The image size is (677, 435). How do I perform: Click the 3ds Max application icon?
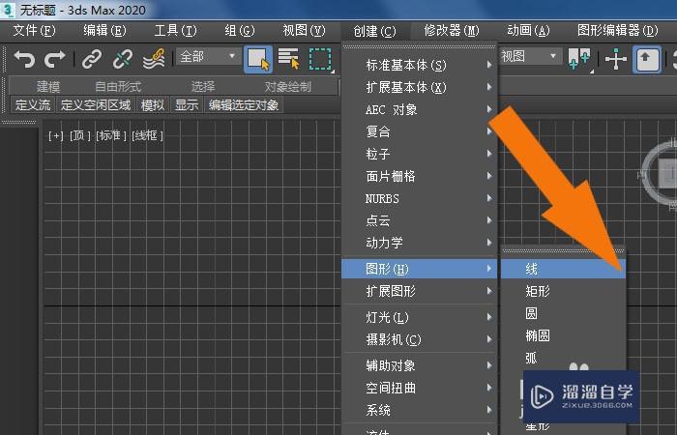(x=8, y=10)
